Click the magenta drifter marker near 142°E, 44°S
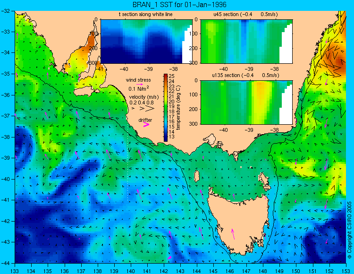 click(x=169, y=257)
